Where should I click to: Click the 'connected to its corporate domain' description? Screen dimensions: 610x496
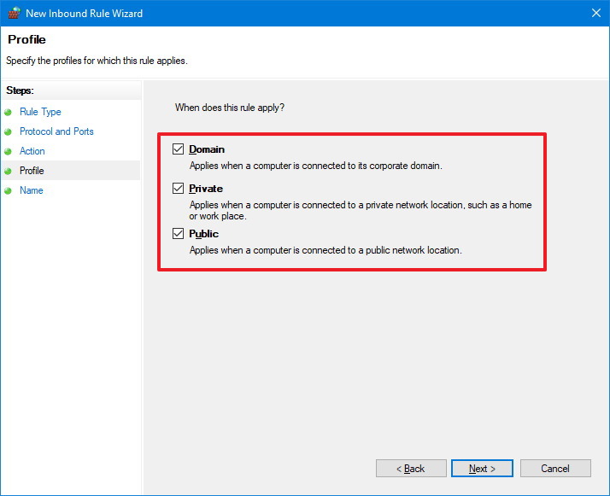[x=315, y=166]
